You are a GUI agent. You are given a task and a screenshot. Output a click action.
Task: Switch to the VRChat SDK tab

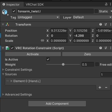point(35,5)
